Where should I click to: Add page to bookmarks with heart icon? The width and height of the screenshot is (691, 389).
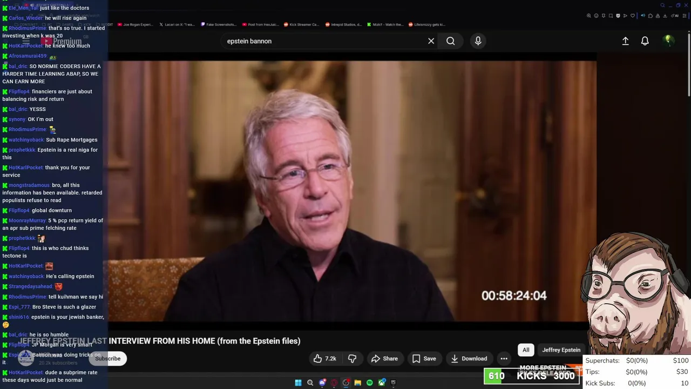pos(633,16)
